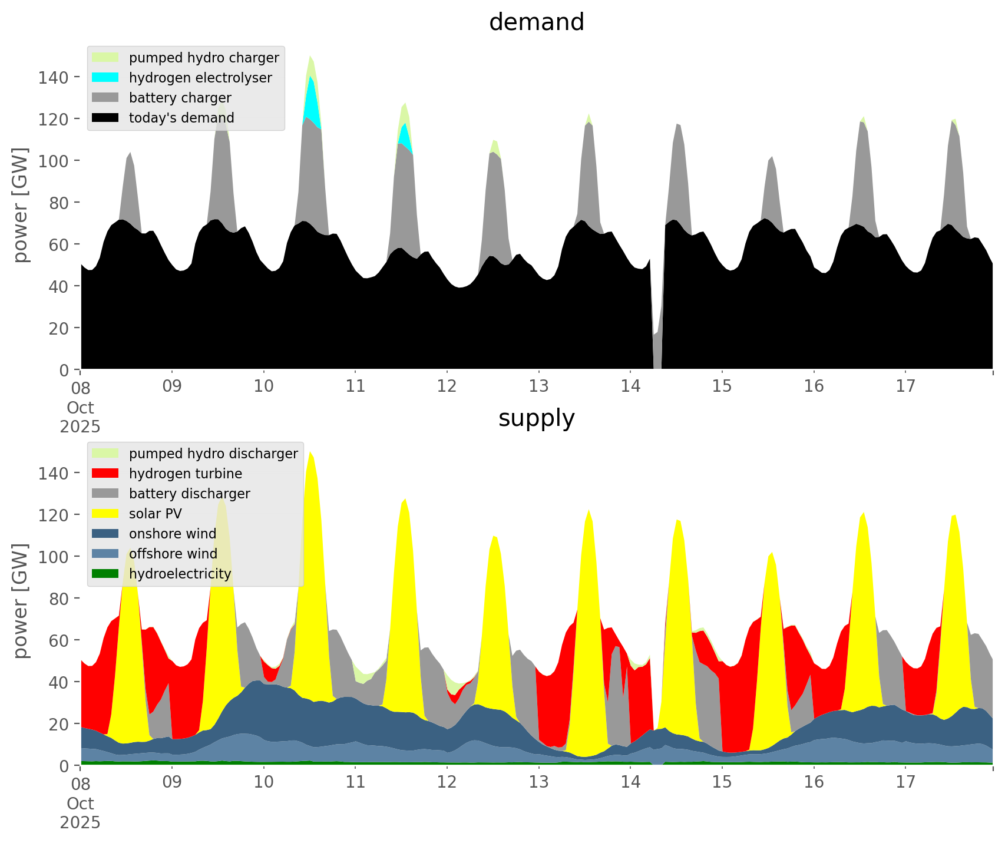
Task: Select the 'pumped hydro discharger' legend label
Action: [213, 454]
